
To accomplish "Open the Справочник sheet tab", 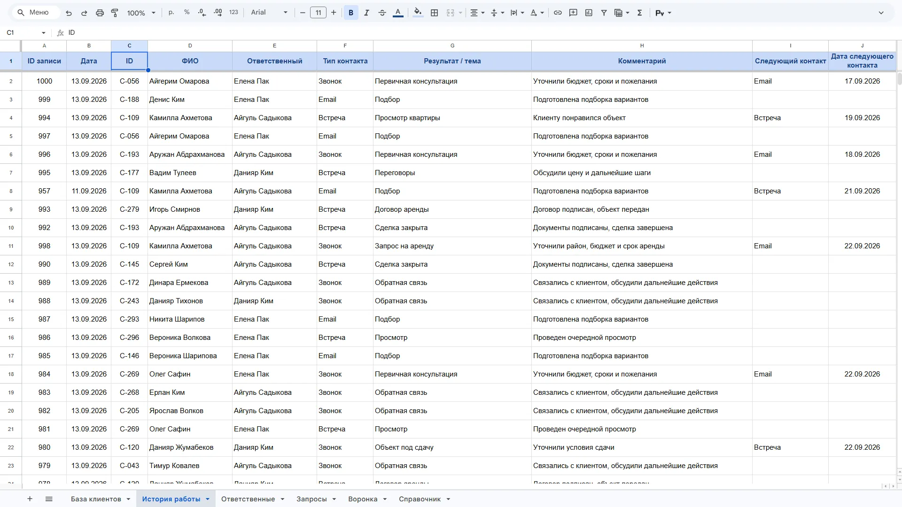I will click(x=424, y=499).
